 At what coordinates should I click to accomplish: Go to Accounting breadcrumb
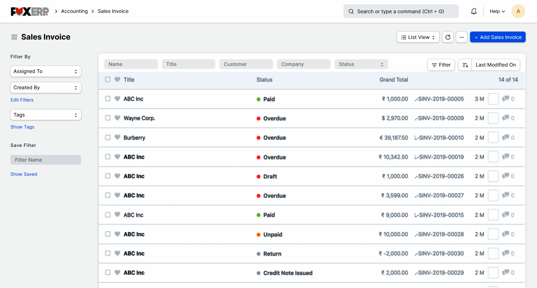coord(74,11)
